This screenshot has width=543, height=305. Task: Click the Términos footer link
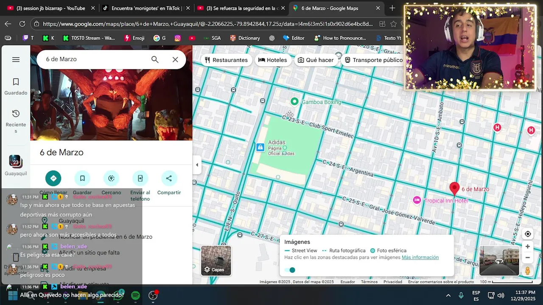(369, 282)
